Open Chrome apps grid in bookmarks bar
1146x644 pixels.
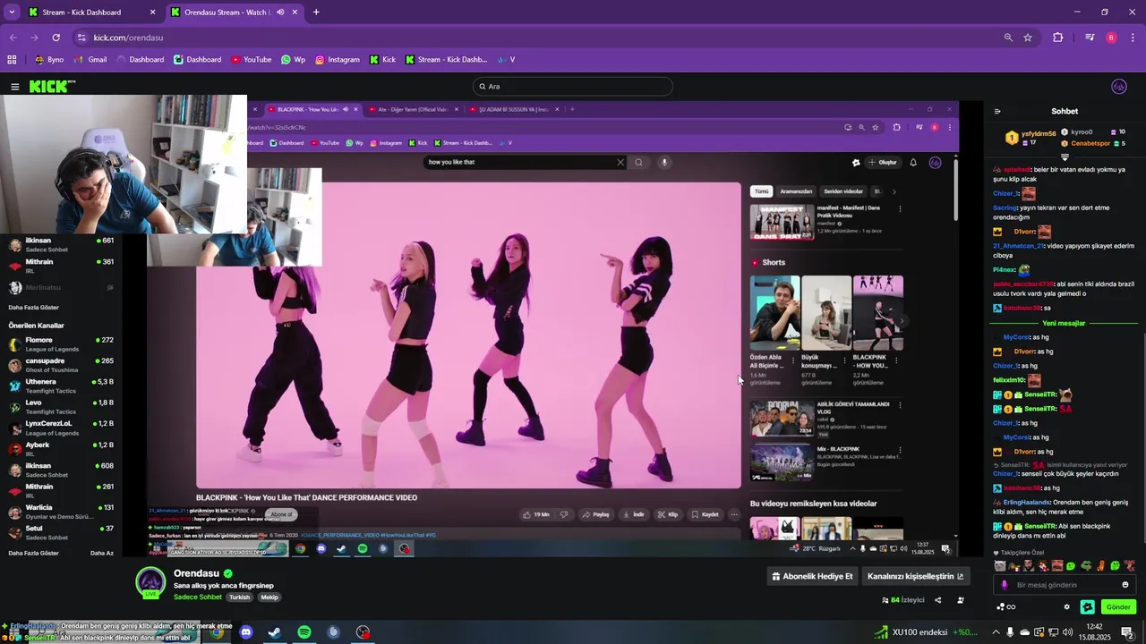pos(12,60)
